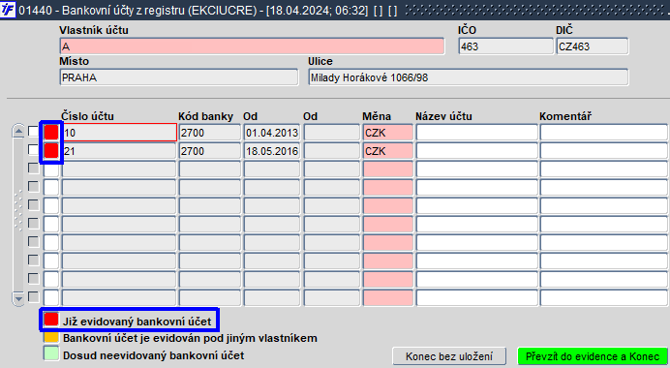This screenshot has height=368, width=670.
Task: Tick the checkbox for account 21
Action: point(33,149)
